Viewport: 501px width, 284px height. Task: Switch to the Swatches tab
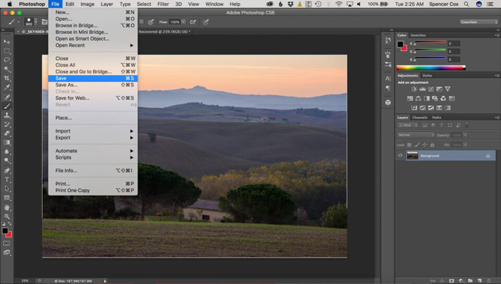(418, 35)
